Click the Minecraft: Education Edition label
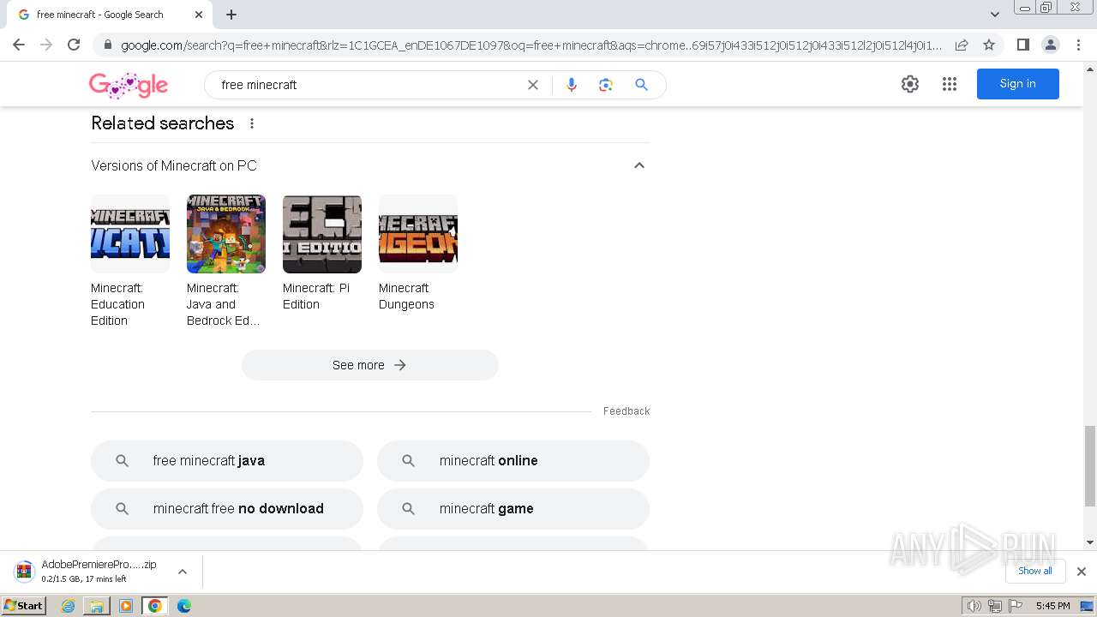The height and width of the screenshot is (617, 1097). coord(118,304)
